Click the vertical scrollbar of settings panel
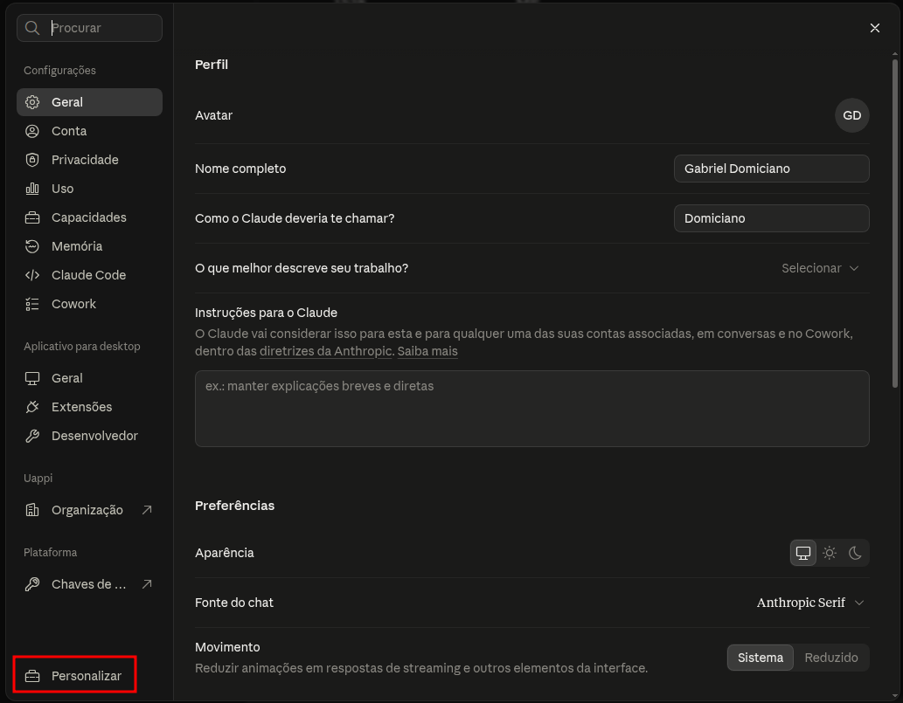The height and width of the screenshot is (703, 903). point(895,222)
